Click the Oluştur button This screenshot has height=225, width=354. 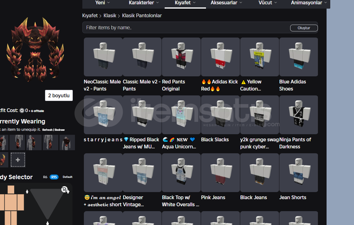coord(304,28)
